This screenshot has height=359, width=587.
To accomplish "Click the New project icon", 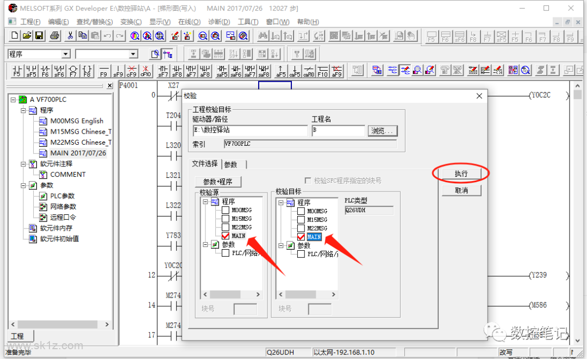I will pyautogui.click(x=15, y=35).
